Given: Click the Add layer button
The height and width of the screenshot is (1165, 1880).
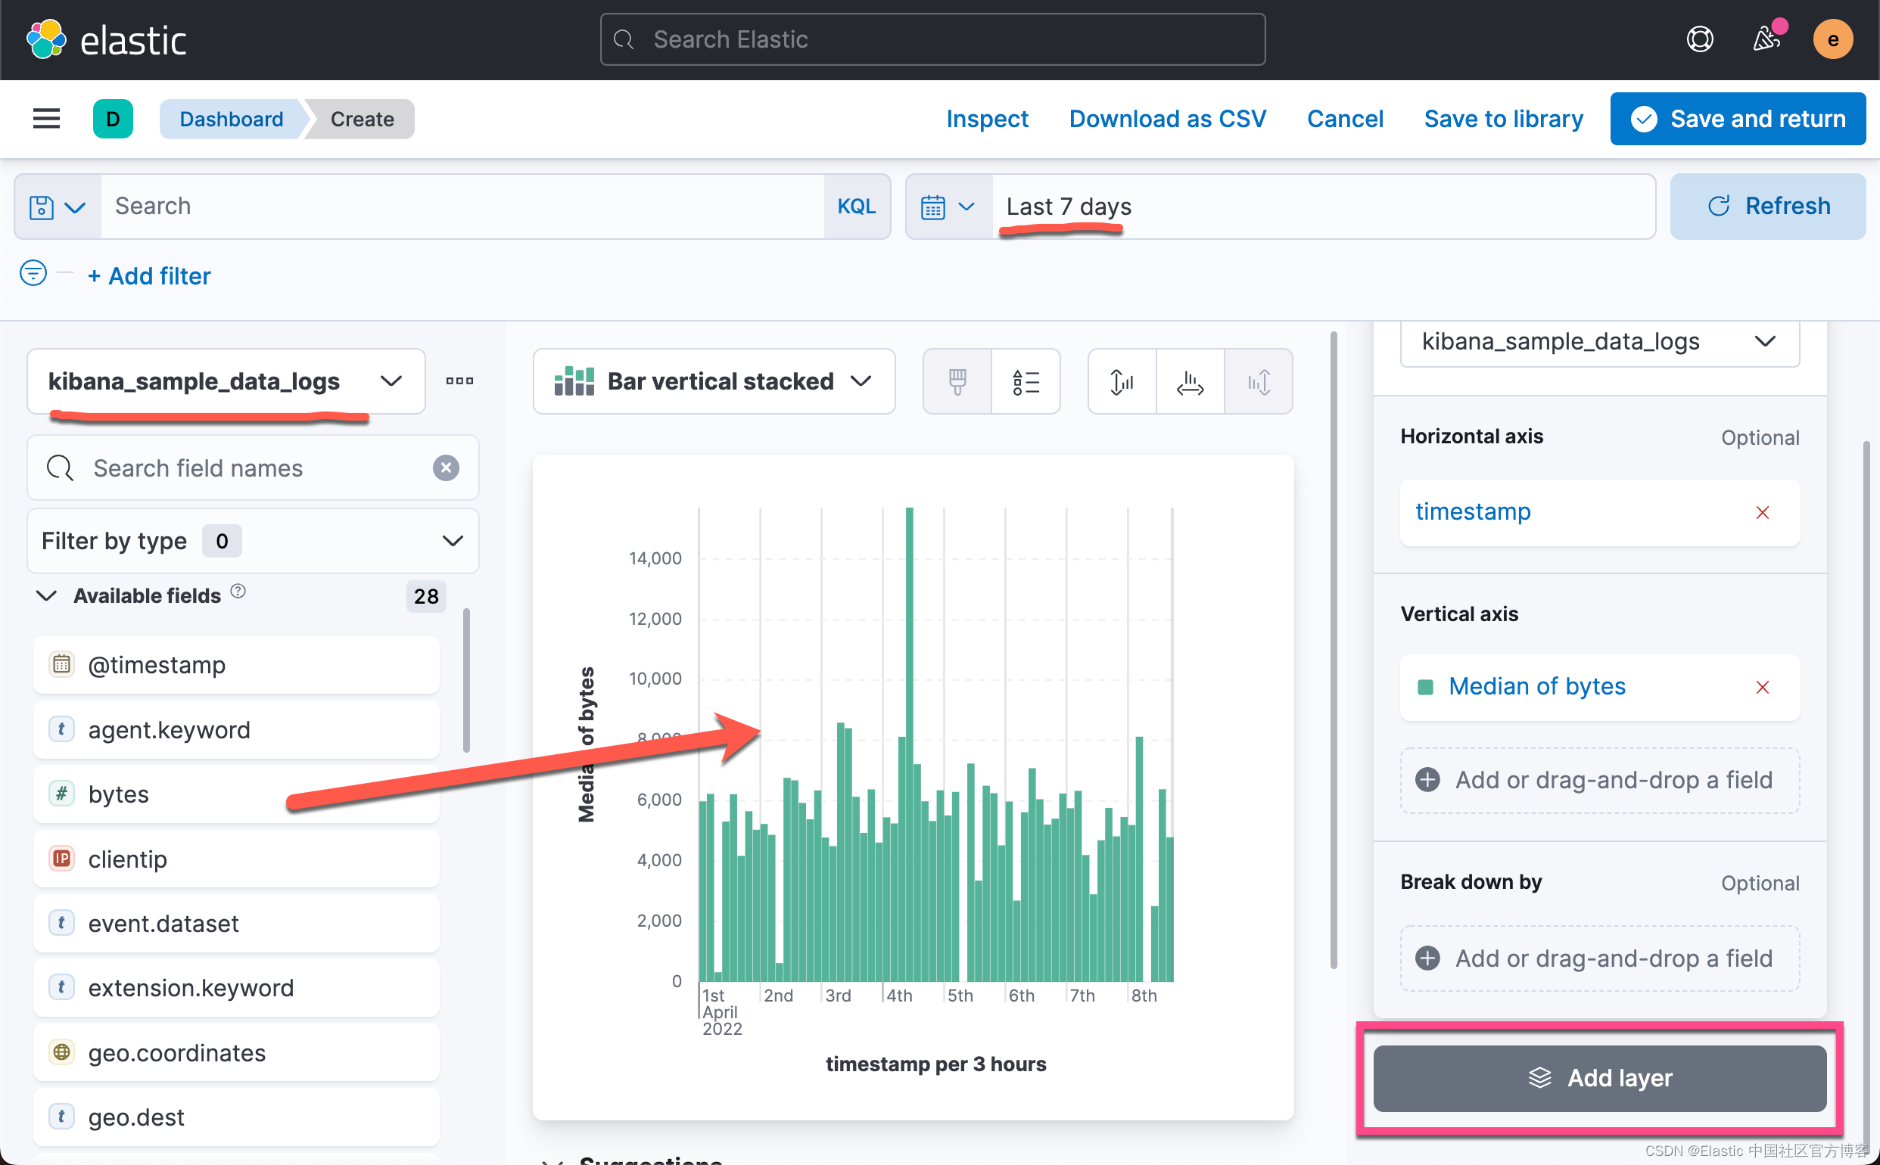Looking at the screenshot, I should pyautogui.click(x=1598, y=1077).
